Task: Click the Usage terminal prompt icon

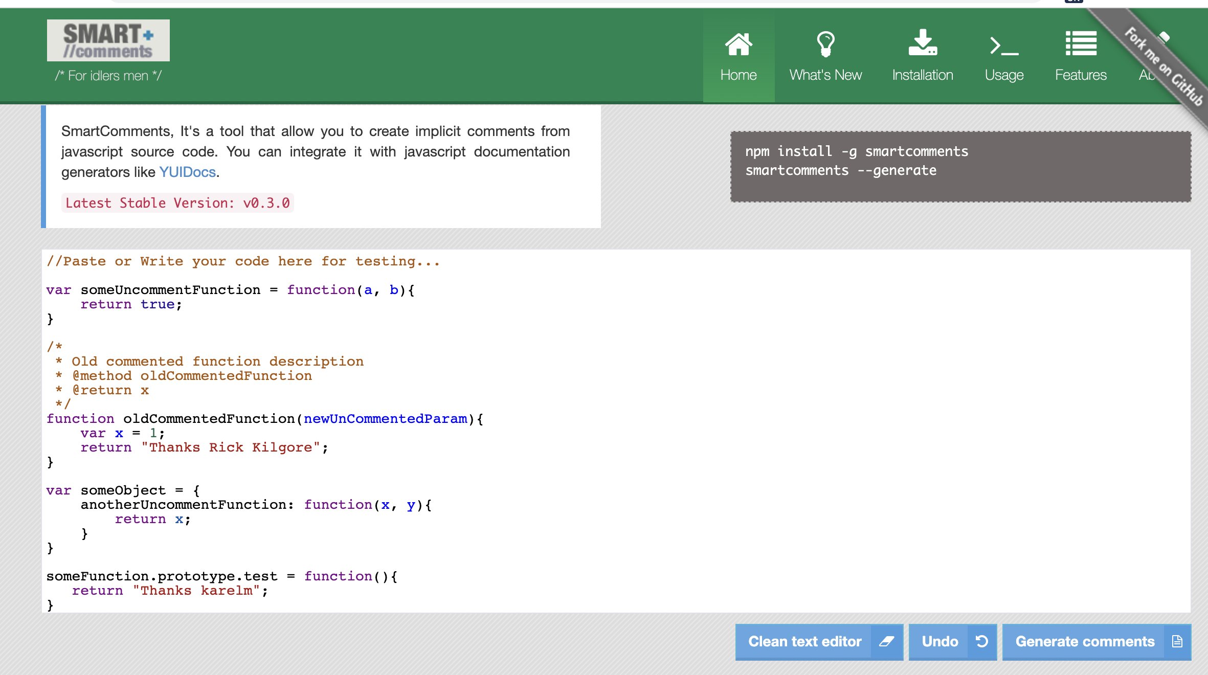Action: coord(1003,46)
